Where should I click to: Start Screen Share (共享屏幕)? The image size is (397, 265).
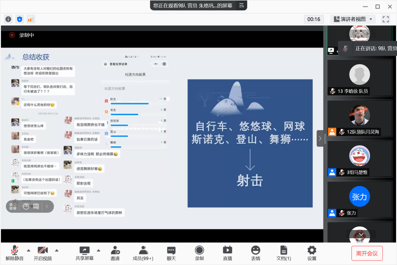(x=84, y=253)
